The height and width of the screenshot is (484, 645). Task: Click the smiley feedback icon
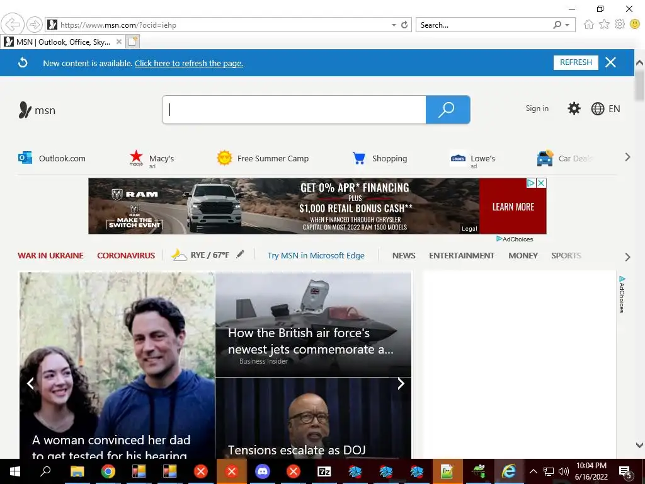pyautogui.click(x=635, y=25)
